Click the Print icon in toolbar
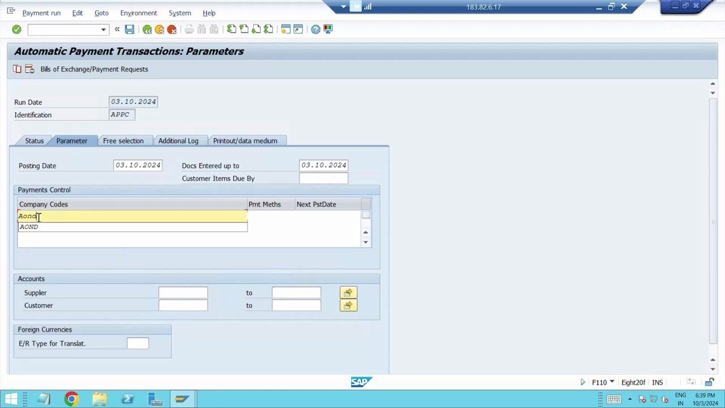The height and width of the screenshot is (408, 725). tap(189, 29)
